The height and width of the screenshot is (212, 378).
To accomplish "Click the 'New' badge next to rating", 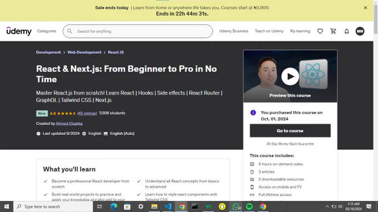I will coord(42,113).
